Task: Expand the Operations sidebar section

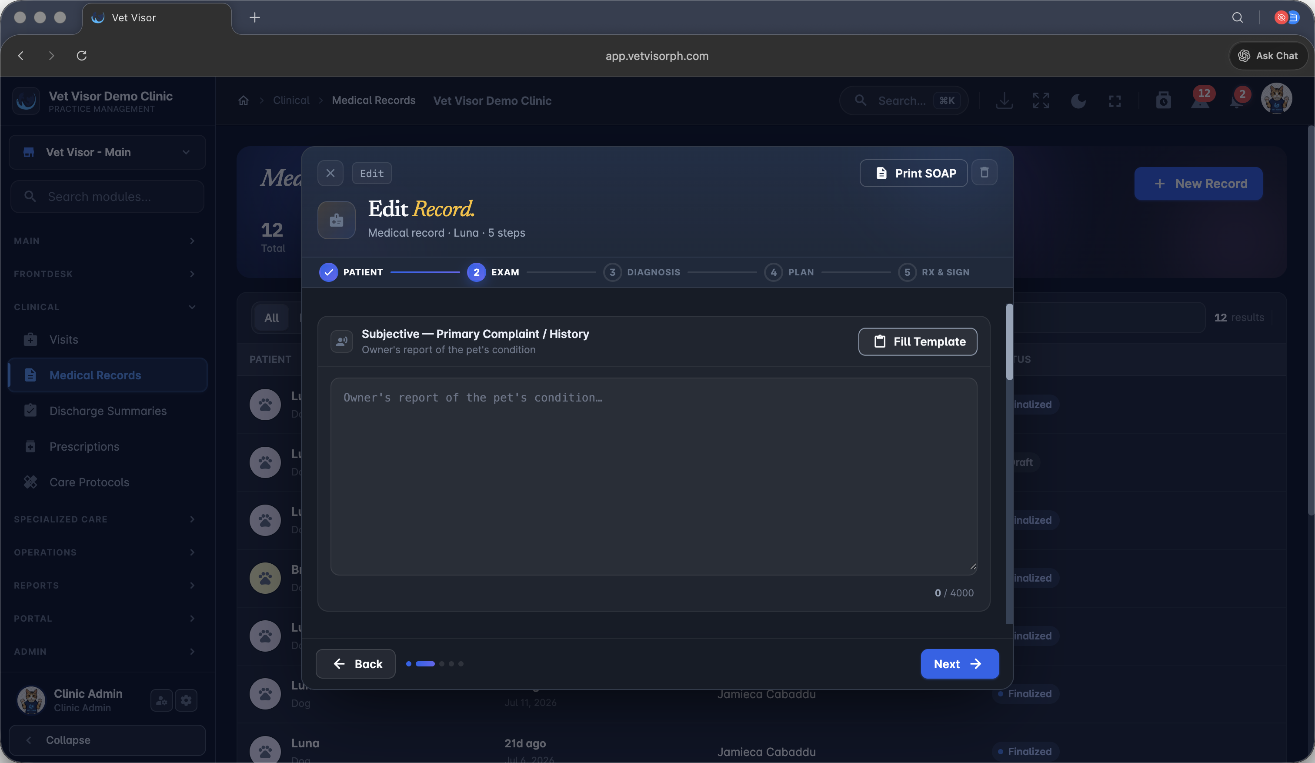Action: pyautogui.click(x=104, y=553)
